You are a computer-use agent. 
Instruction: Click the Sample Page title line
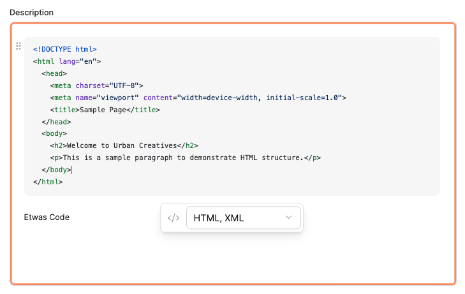coord(105,110)
